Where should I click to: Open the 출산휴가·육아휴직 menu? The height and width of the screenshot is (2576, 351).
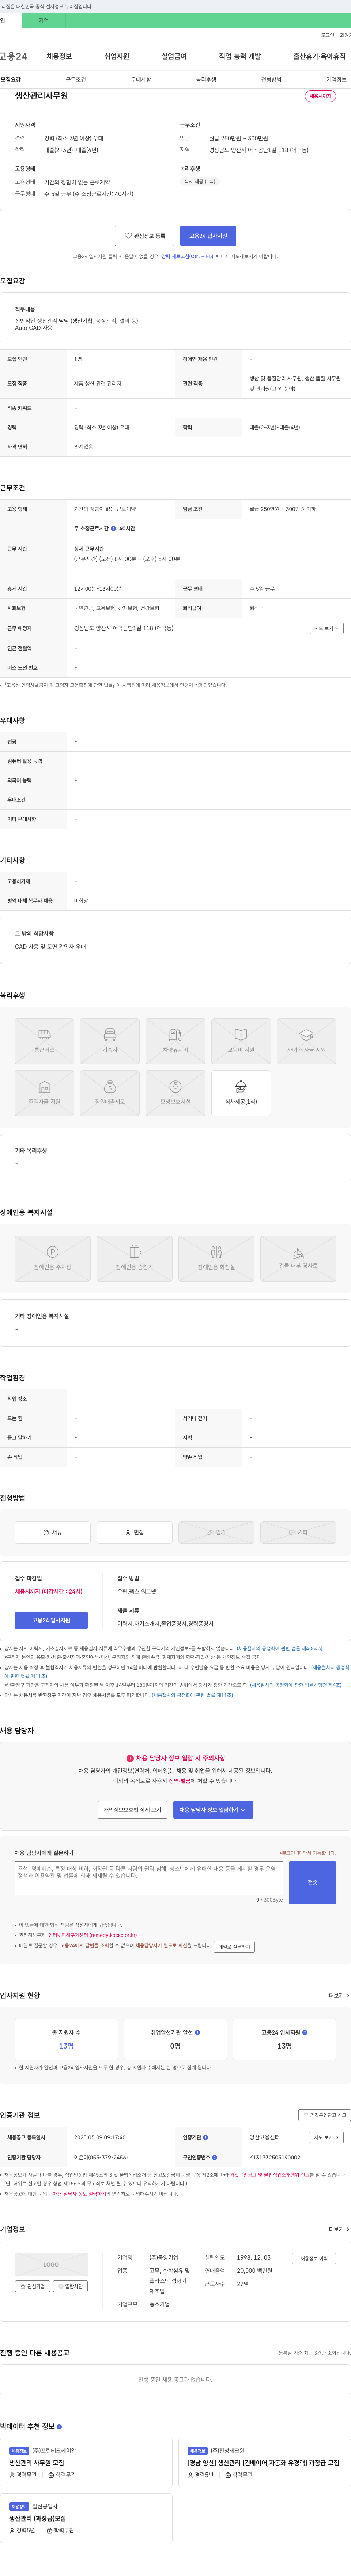tap(319, 56)
